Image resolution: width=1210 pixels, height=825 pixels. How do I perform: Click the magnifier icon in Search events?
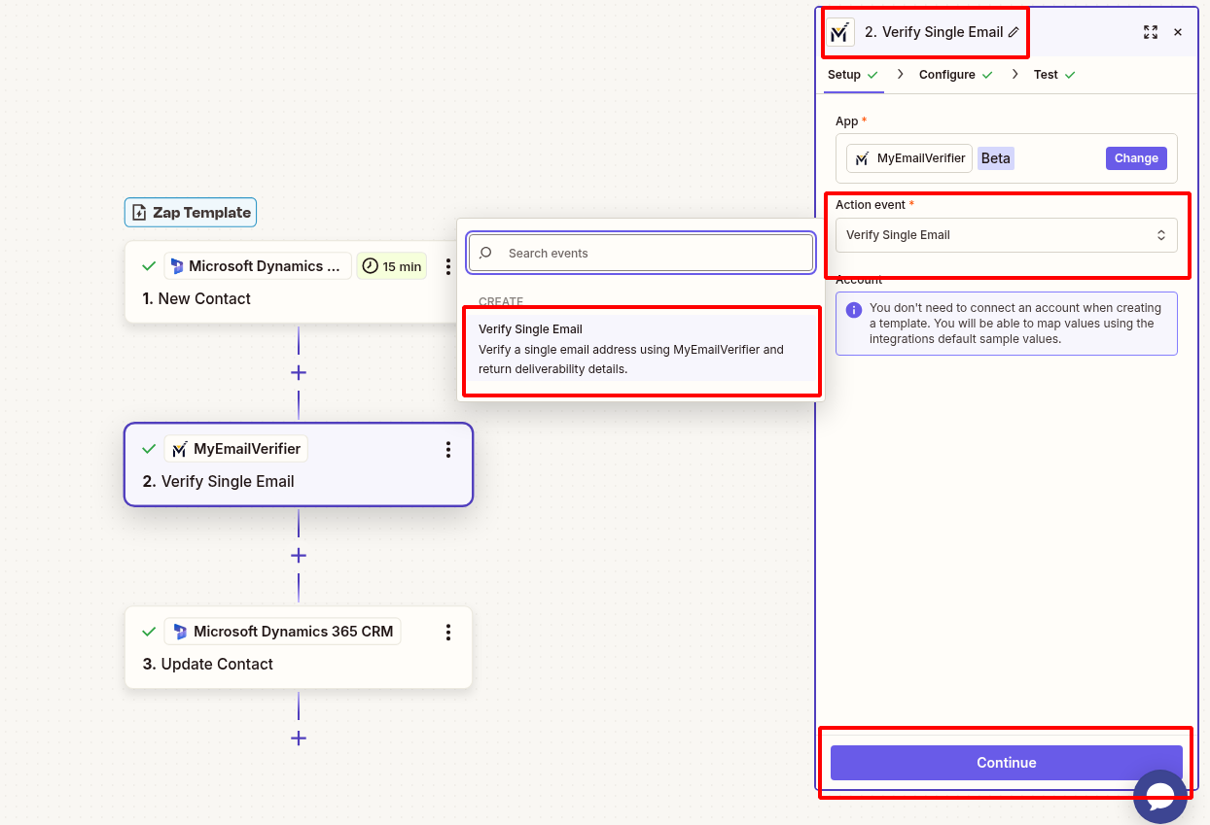(483, 253)
